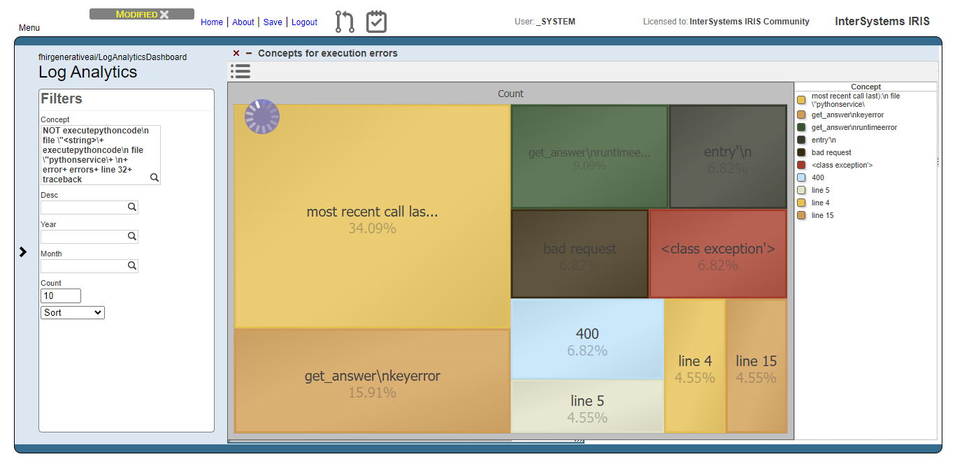Expand the left side panel arrow
The image size is (955, 459).
[23, 252]
